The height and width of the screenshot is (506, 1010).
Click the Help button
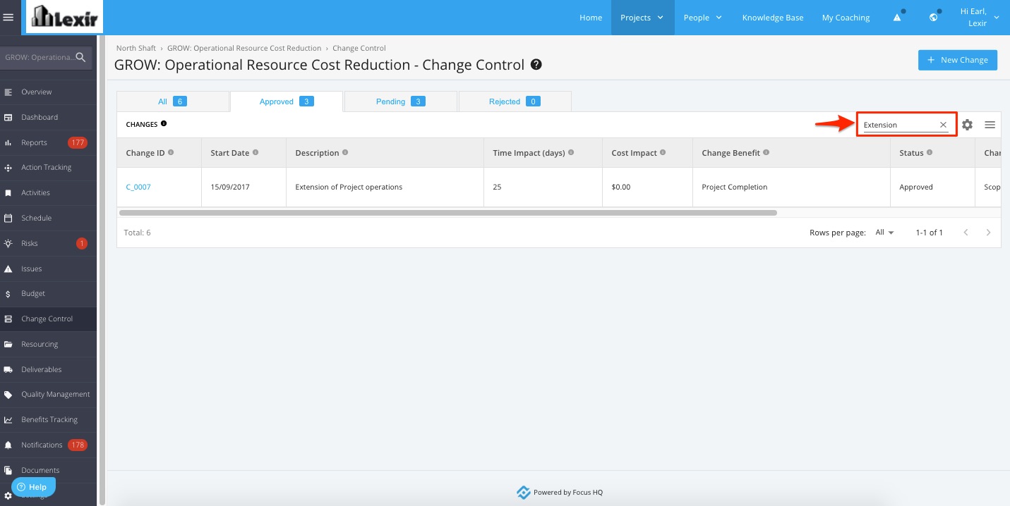click(x=32, y=487)
